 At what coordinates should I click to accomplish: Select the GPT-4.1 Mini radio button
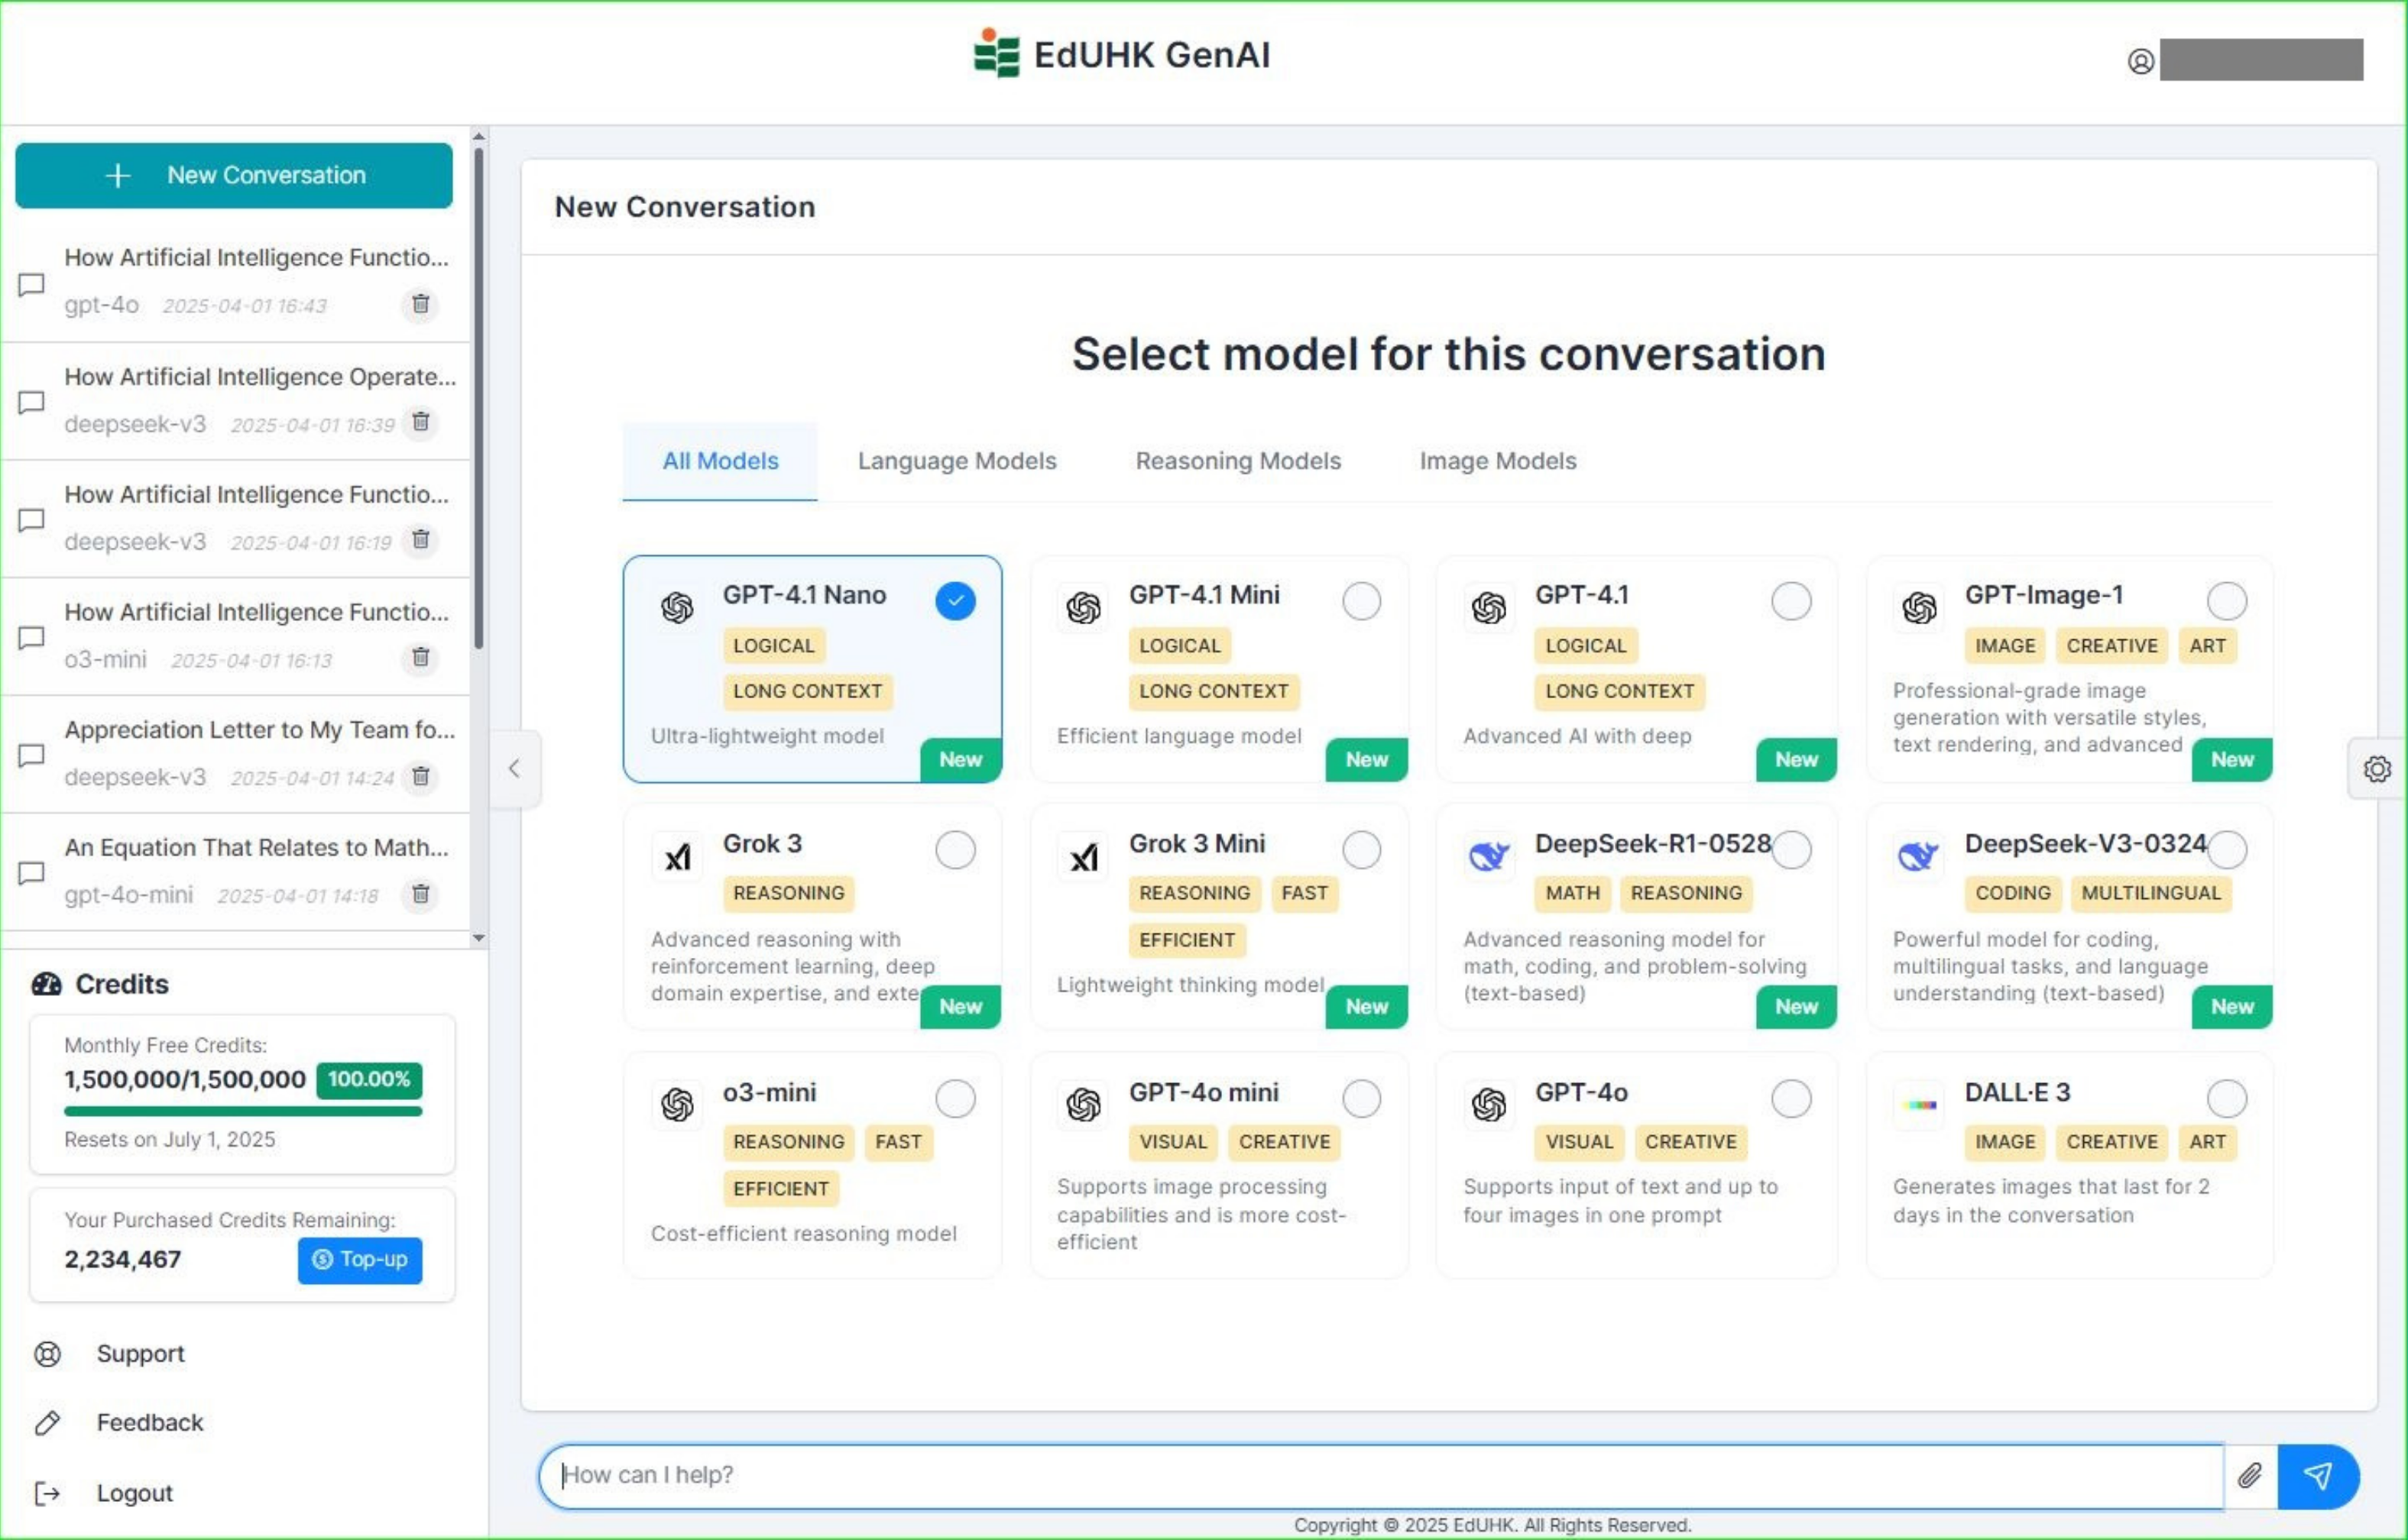pyautogui.click(x=1362, y=601)
